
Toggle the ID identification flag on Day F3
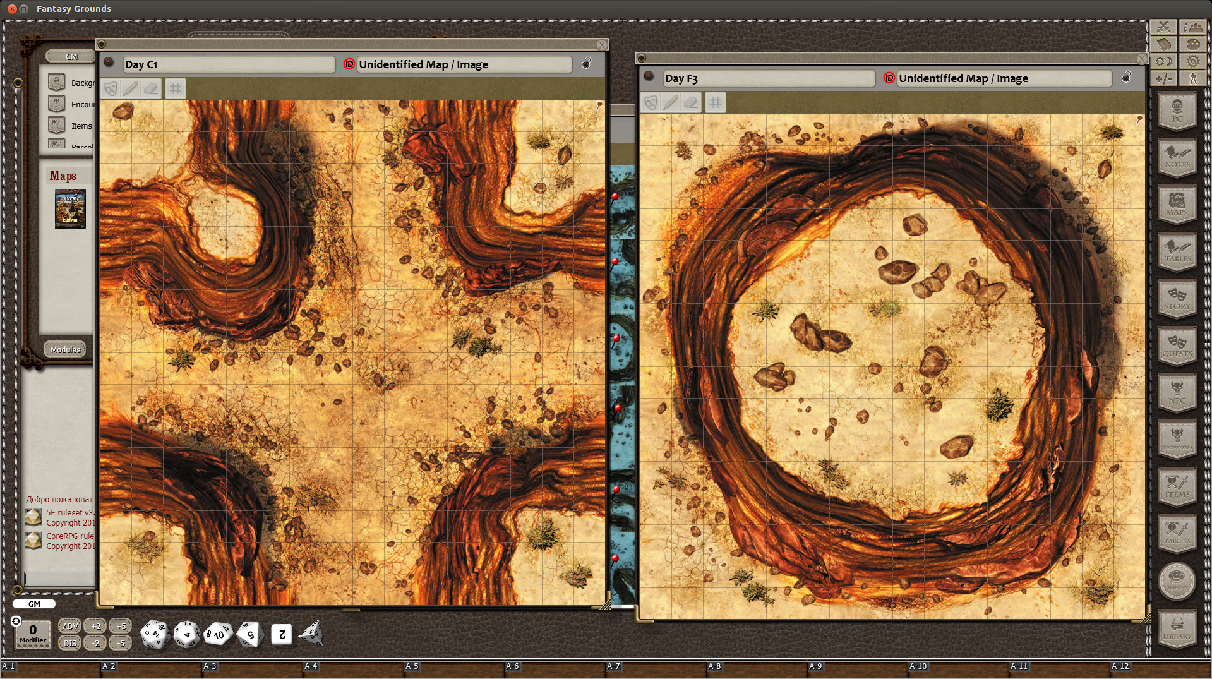tap(889, 78)
